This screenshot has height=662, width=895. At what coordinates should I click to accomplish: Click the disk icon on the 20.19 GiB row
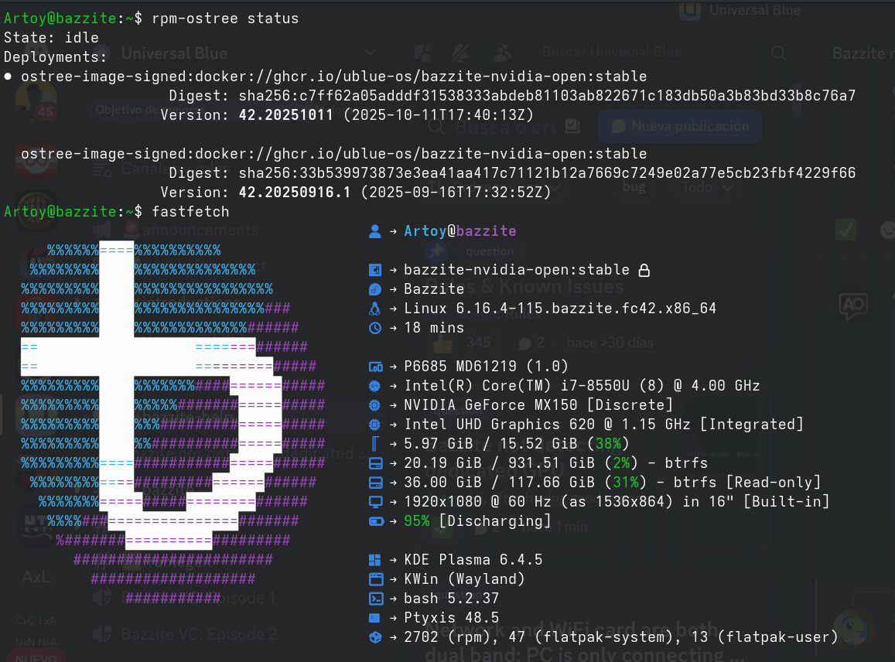pyautogui.click(x=376, y=463)
